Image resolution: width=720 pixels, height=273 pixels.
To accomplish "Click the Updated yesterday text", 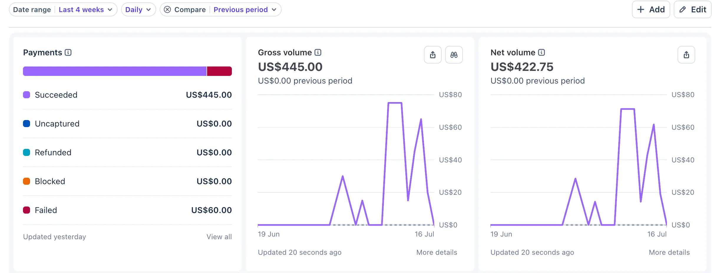I will tap(55, 237).
